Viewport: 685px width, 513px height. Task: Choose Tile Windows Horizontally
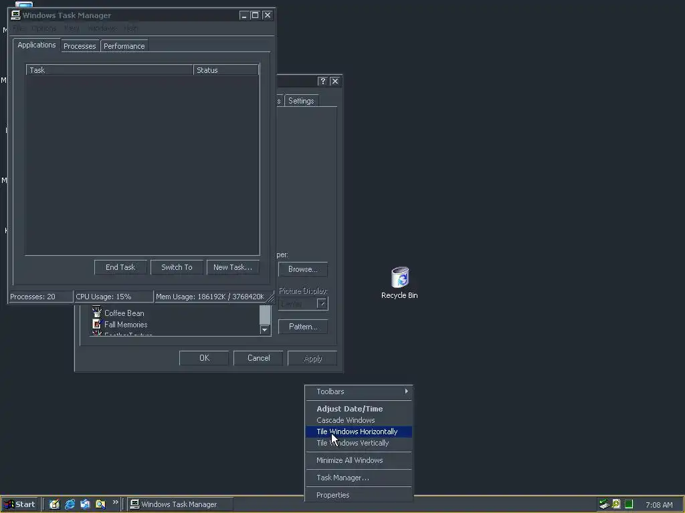coord(359,432)
